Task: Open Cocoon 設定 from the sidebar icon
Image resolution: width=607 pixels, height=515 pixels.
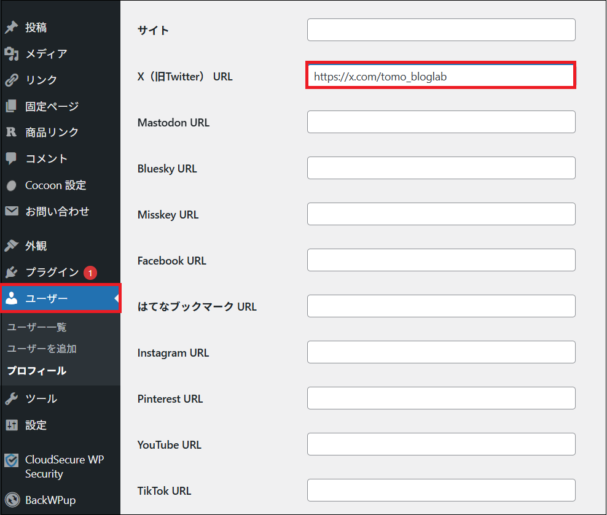Action: coord(11,185)
